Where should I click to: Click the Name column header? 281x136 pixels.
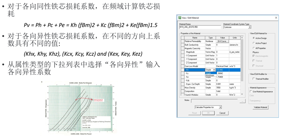(x=195, y=38)
